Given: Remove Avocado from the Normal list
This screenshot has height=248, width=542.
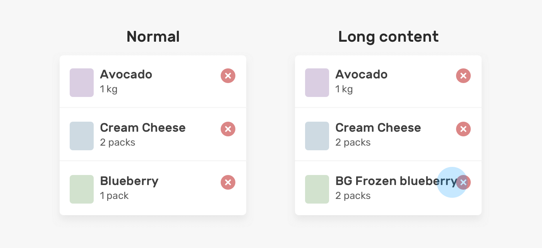Looking at the screenshot, I should [228, 76].
